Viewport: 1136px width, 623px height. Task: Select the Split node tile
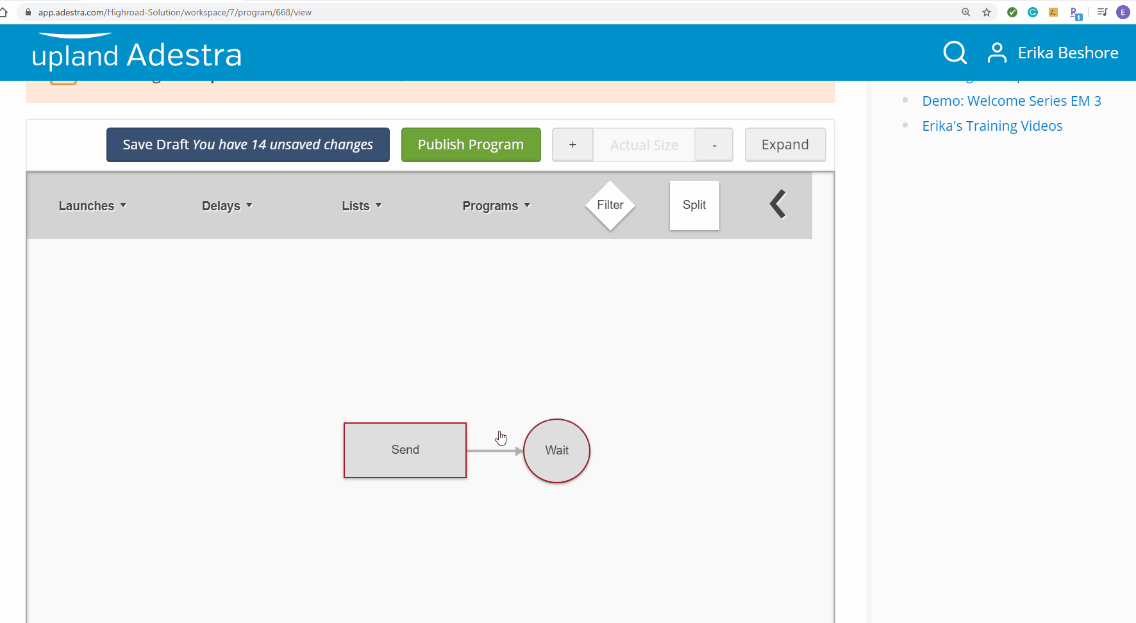click(694, 205)
